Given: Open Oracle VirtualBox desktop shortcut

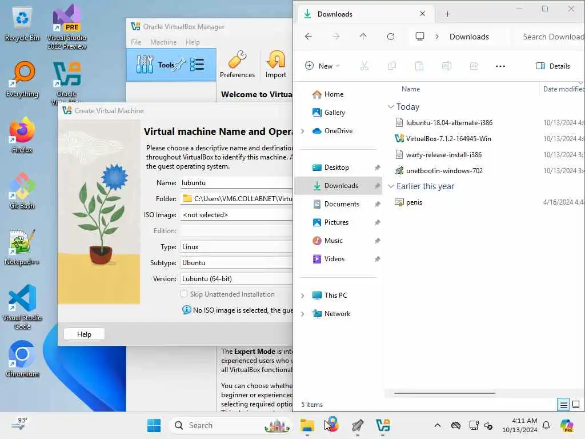Looking at the screenshot, I should tap(67, 82).
